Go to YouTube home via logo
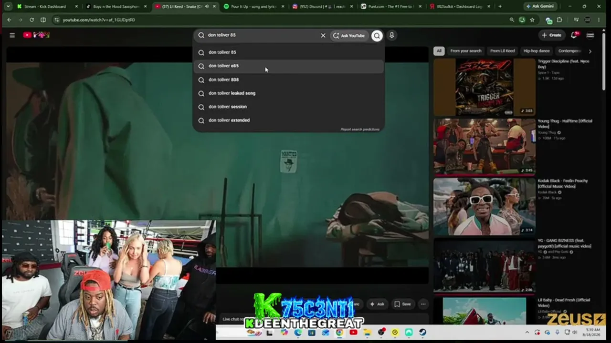611x343 pixels. 36,35
